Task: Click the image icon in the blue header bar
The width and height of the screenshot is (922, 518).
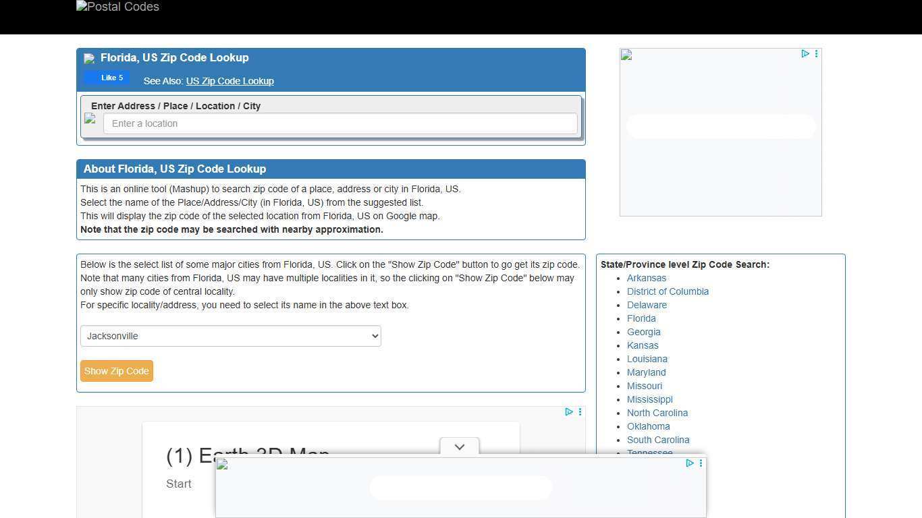Action: [x=89, y=58]
